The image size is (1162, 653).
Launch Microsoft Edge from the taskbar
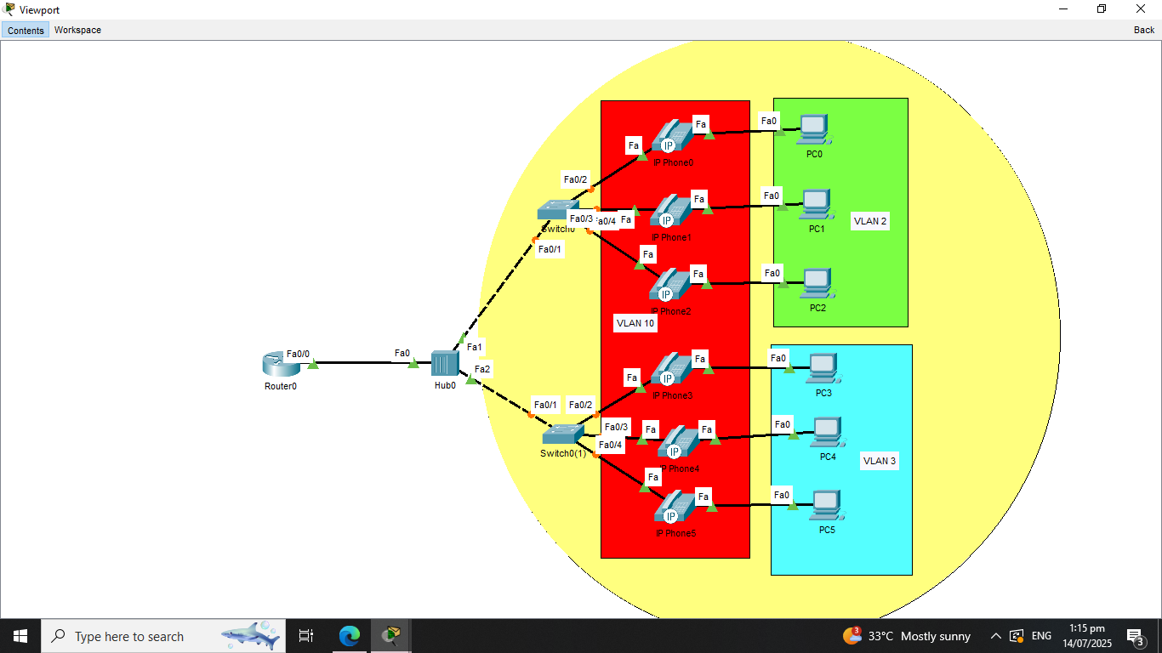(x=349, y=636)
